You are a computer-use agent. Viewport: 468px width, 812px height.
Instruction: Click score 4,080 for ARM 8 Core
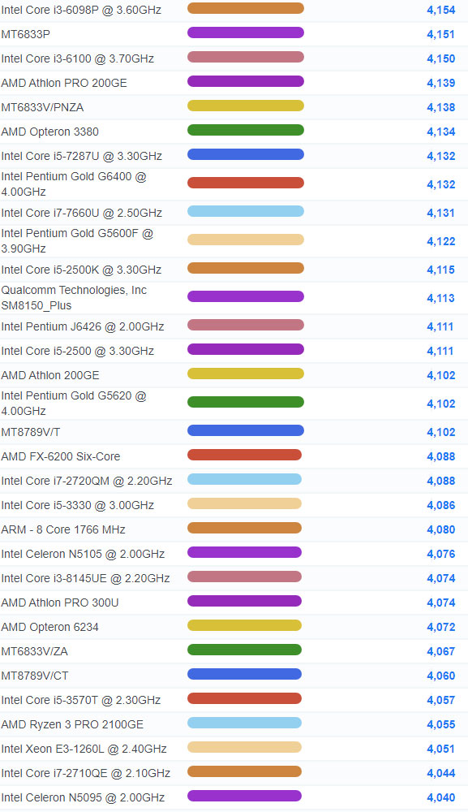(x=441, y=529)
